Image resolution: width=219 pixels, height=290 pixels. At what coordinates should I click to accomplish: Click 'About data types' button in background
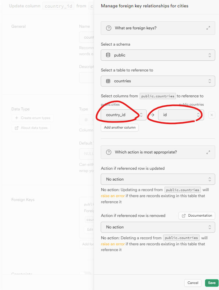tap(31, 128)
